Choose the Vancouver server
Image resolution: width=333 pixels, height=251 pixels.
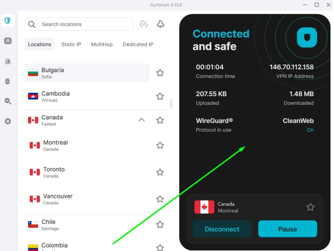pyautogui.click(x=76, y=199)
